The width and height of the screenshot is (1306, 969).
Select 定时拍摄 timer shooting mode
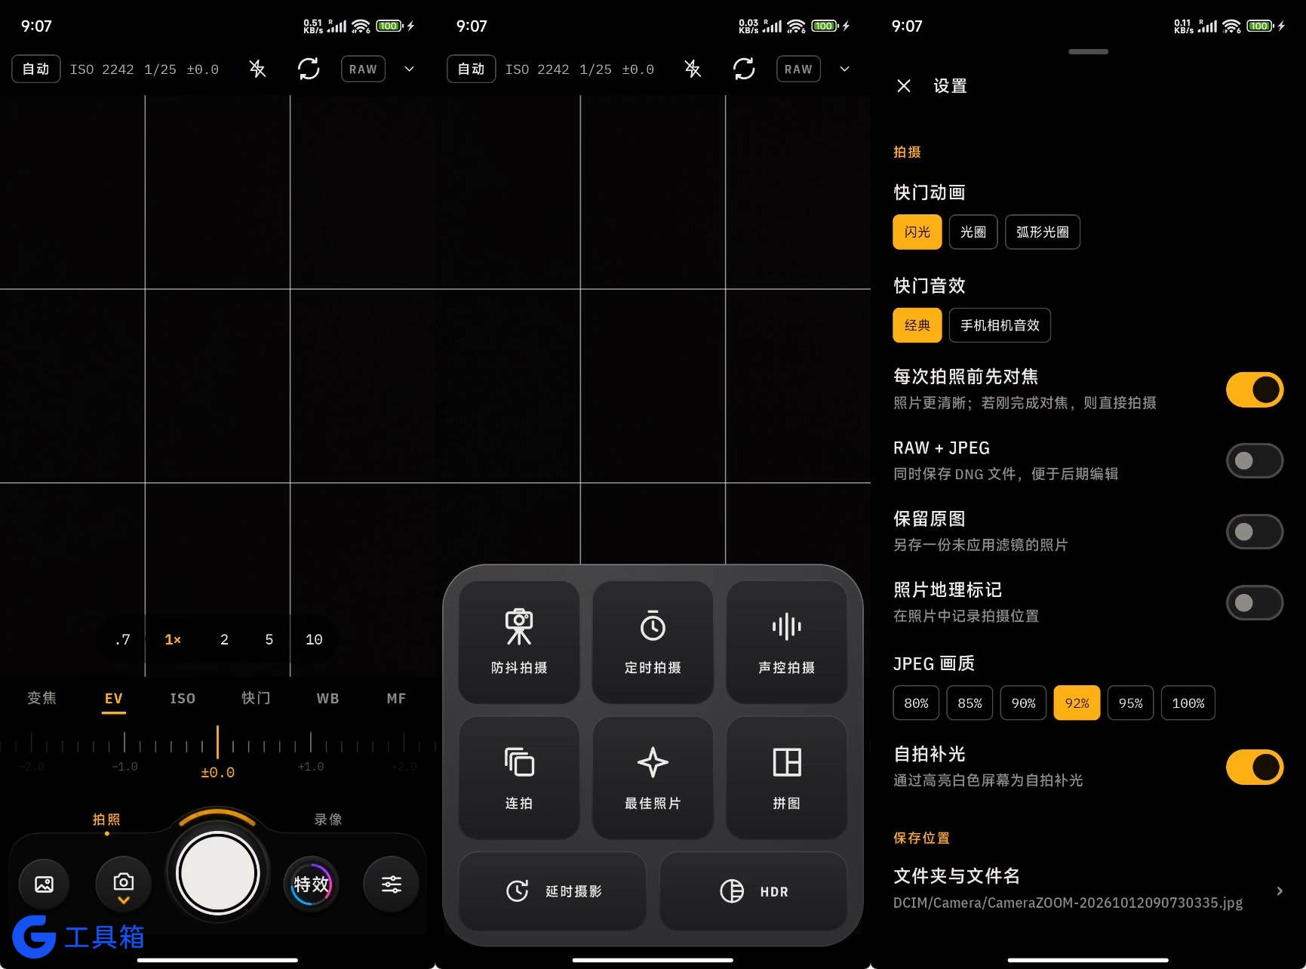653,641
